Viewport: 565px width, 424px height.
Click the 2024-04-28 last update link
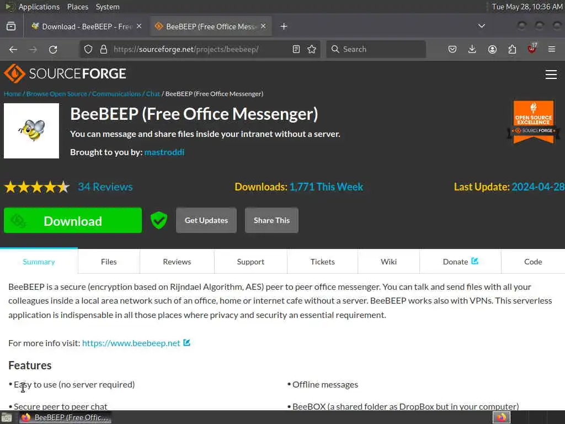coord(538,187)
